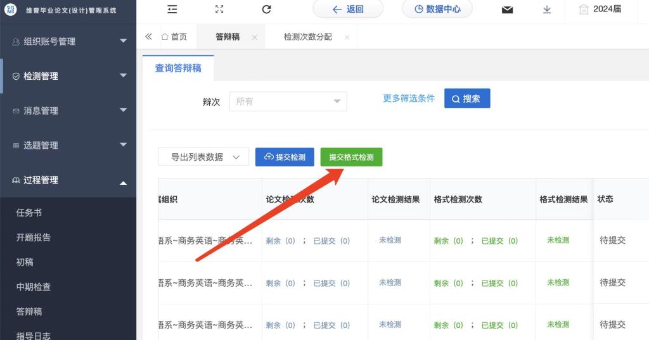This screenshot has height=340, width=649.
Task: Click the double-arrow tab scroll left icon
Action: pos(148,37)
